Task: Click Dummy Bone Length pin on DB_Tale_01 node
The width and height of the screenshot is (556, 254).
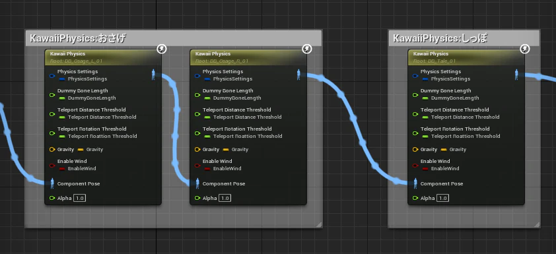Action: click(415, 94)
